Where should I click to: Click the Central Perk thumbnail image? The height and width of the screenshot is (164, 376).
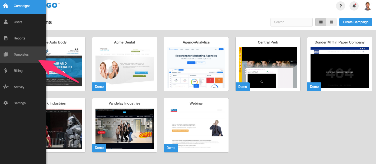tap(268, 68)
